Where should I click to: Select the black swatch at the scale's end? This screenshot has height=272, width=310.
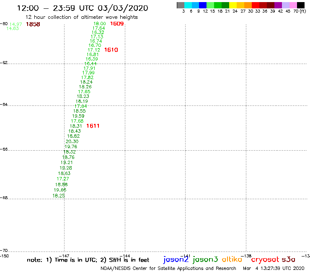(x=301, y=5)
